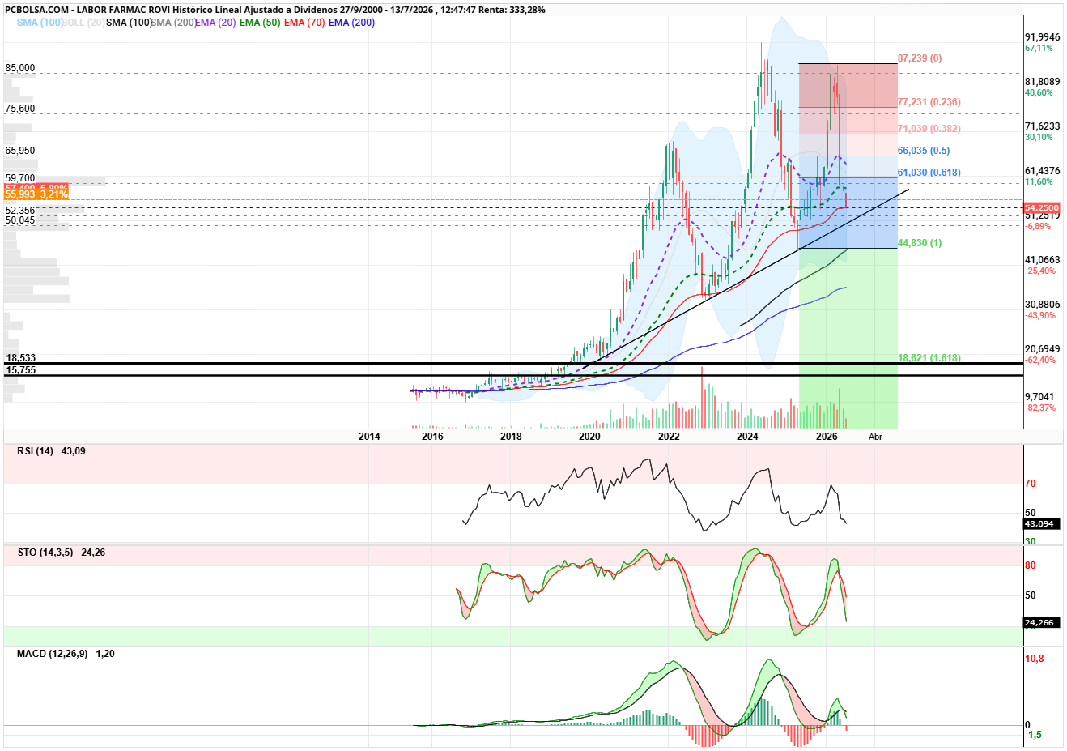Select the 50,045 level label

(20, 220)
